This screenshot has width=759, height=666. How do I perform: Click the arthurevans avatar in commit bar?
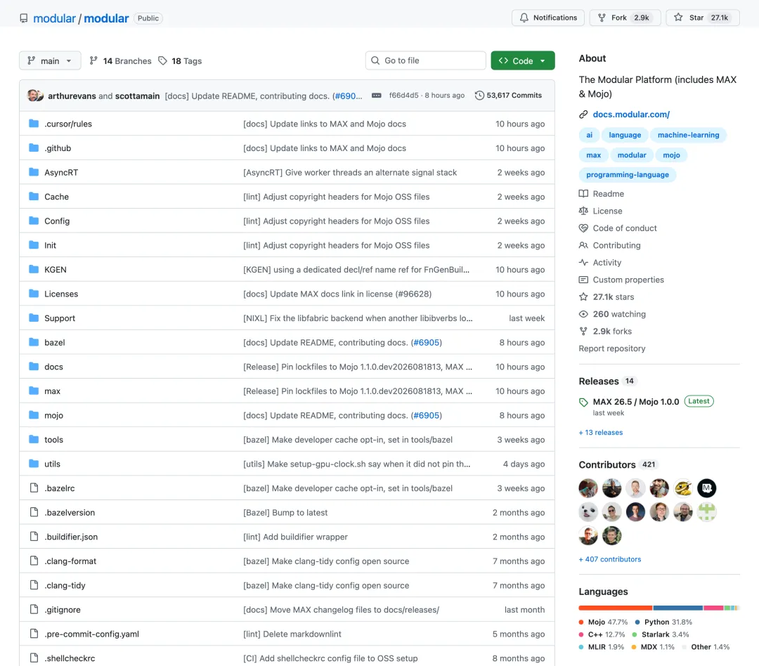[33, 96]
